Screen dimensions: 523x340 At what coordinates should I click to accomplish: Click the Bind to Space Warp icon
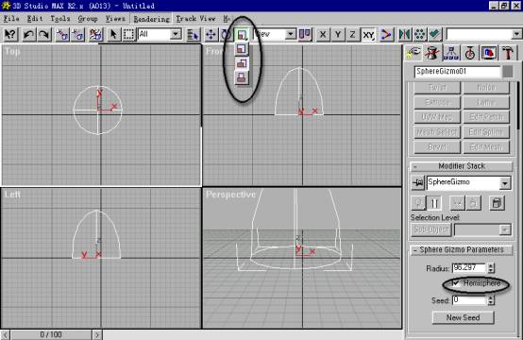(x=95, y=34)
